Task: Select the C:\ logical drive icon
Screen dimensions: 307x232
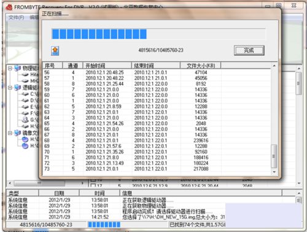Action: pos(25,94)
